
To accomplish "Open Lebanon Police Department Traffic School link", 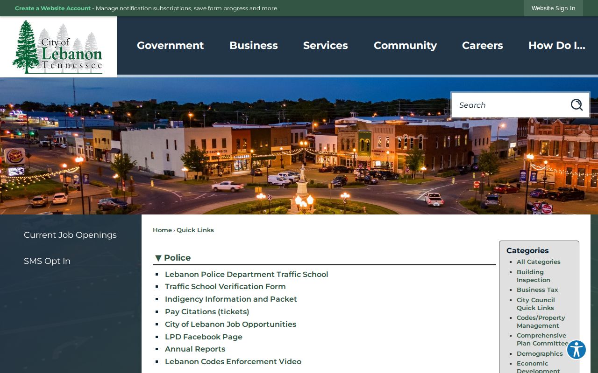I will tap(247, 274).
